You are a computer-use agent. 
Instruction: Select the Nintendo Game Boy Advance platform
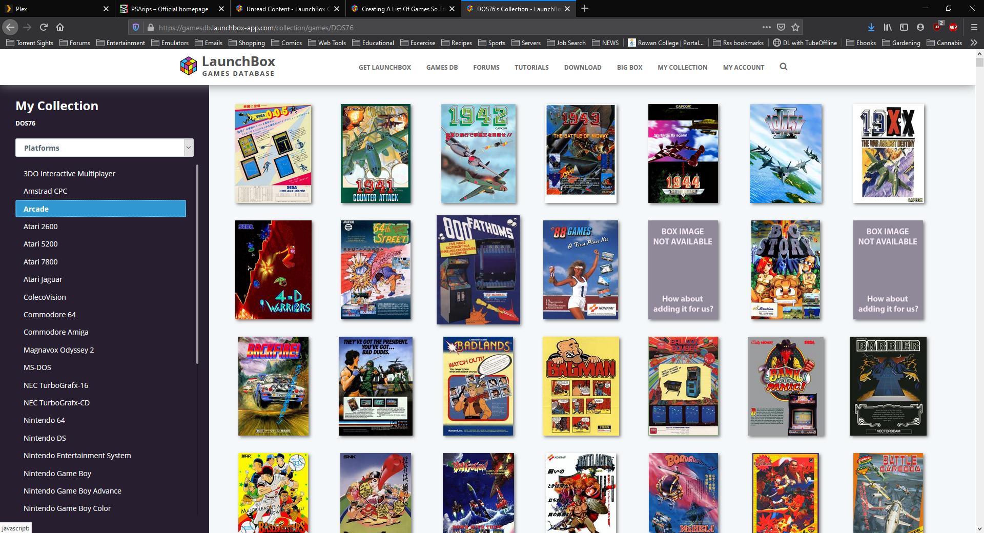click(x=100, y=491)
